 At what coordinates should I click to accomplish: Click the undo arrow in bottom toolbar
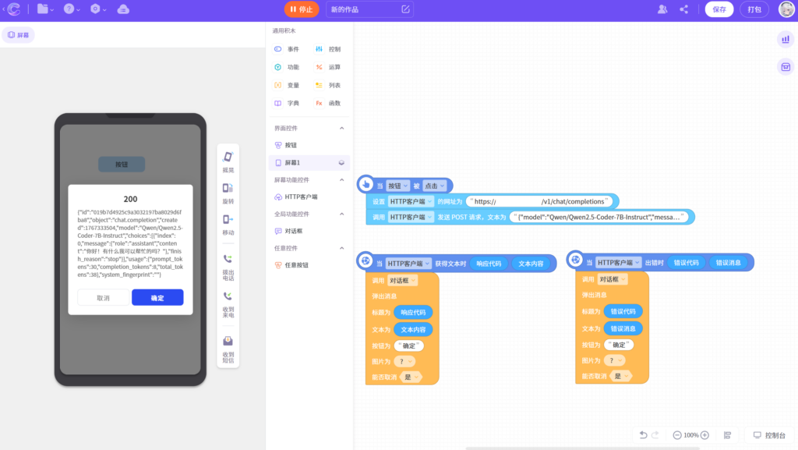[643, 435]
